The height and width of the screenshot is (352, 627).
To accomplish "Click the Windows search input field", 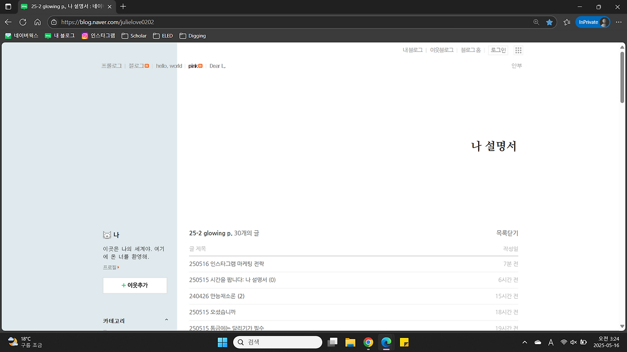I will [277, 342].
